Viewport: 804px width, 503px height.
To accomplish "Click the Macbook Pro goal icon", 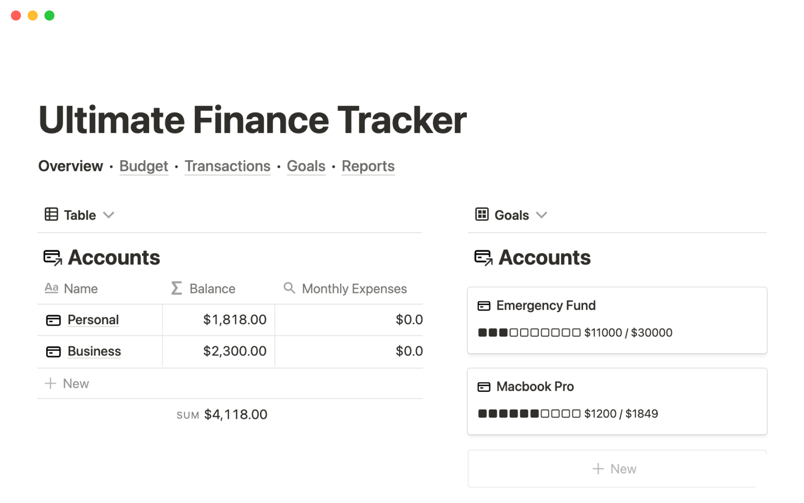I will [484, 386].
